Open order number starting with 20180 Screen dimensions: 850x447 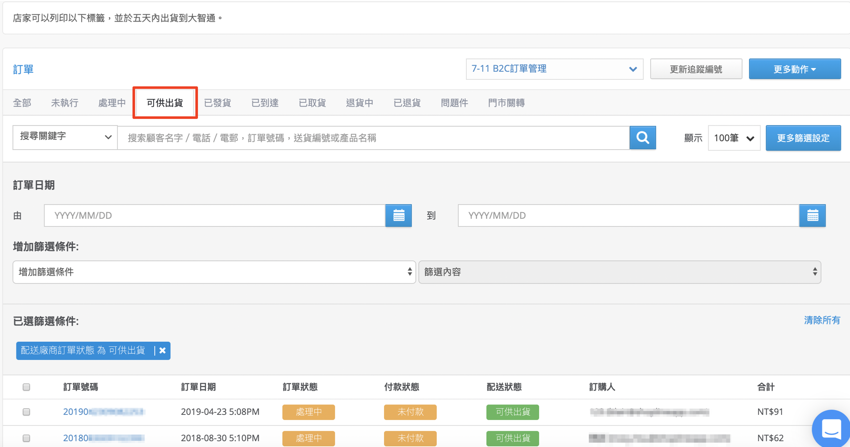[104, 438]
